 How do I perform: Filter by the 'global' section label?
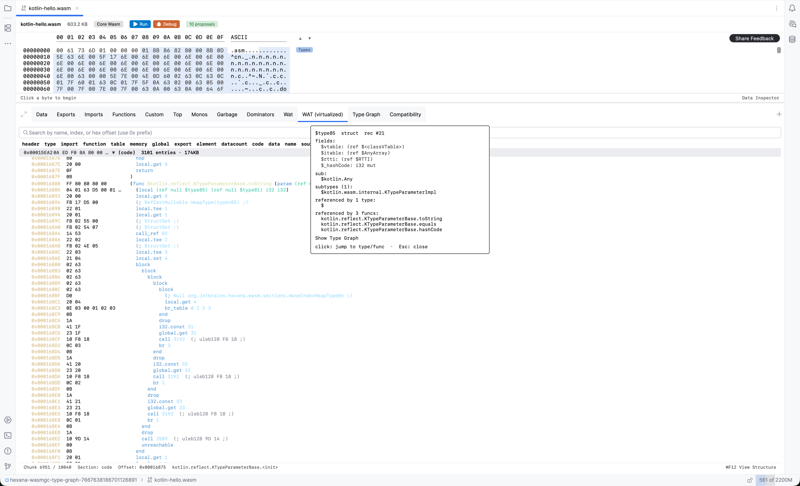coord(161,144)
